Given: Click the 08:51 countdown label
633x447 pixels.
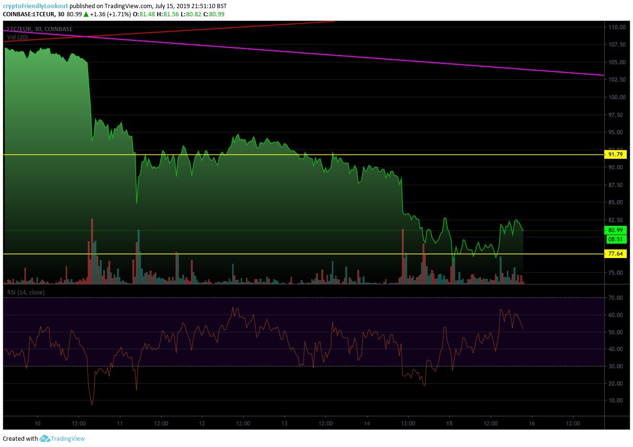Looking at the screenshot, I should coord(615,239).
